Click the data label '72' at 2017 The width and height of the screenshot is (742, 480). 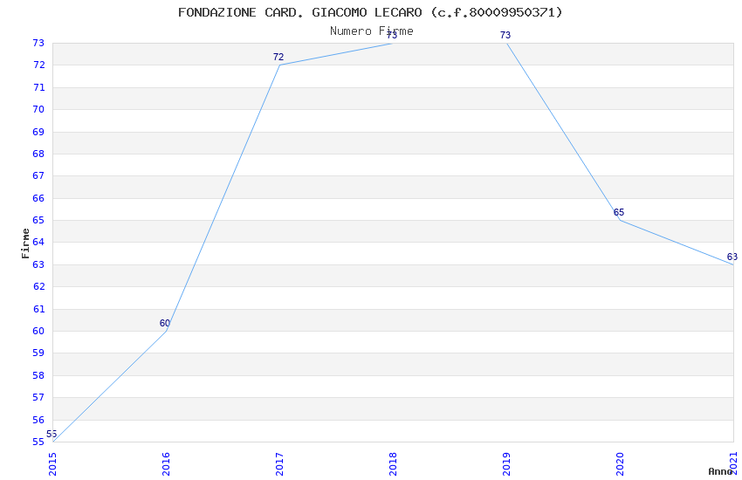[x=278, y=58]
